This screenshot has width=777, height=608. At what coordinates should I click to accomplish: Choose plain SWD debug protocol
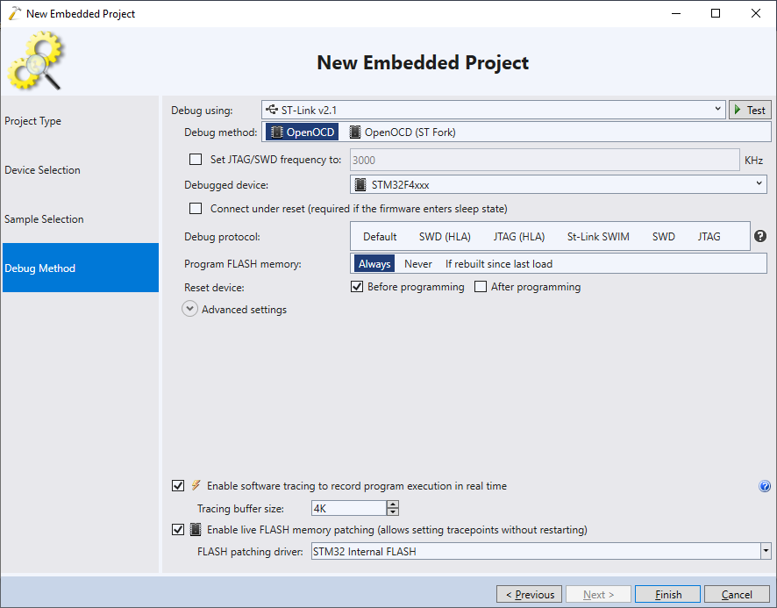tap(664, 237)
